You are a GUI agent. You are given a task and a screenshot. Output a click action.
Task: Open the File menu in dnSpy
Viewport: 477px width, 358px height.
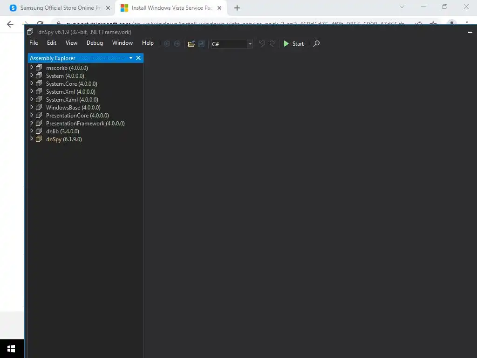(34, 43)
